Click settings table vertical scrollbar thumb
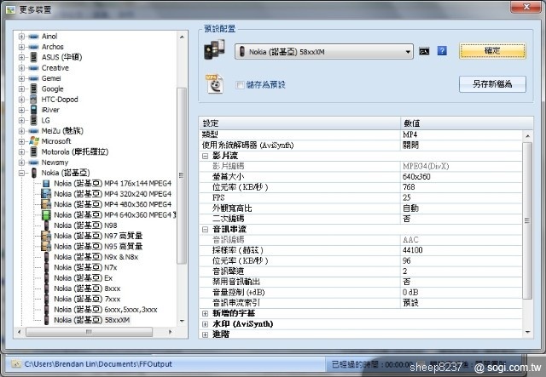The image size is (546, 377). click(x=527, y=220)
